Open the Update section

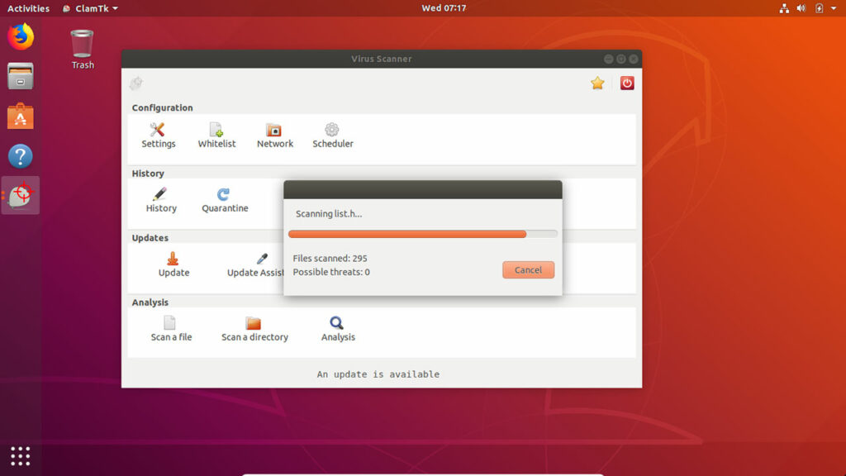[x=173, y=264]
